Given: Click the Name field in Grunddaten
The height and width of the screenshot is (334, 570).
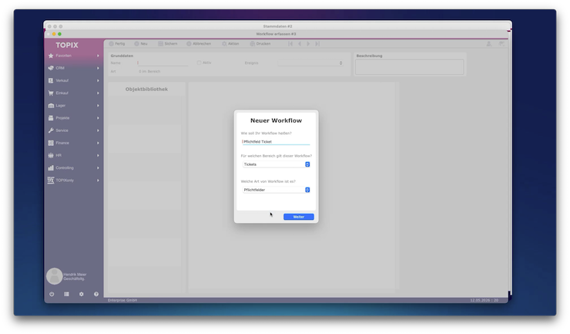Looking at the screenshot, I should point(163,63).
